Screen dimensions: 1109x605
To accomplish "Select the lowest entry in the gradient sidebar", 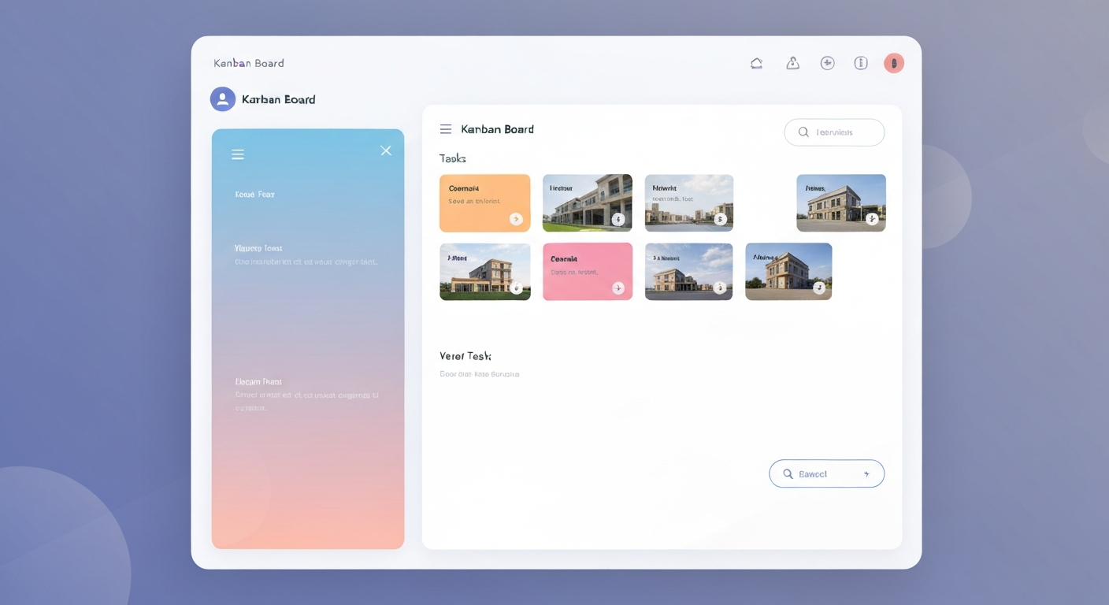I will click(307, 395).
